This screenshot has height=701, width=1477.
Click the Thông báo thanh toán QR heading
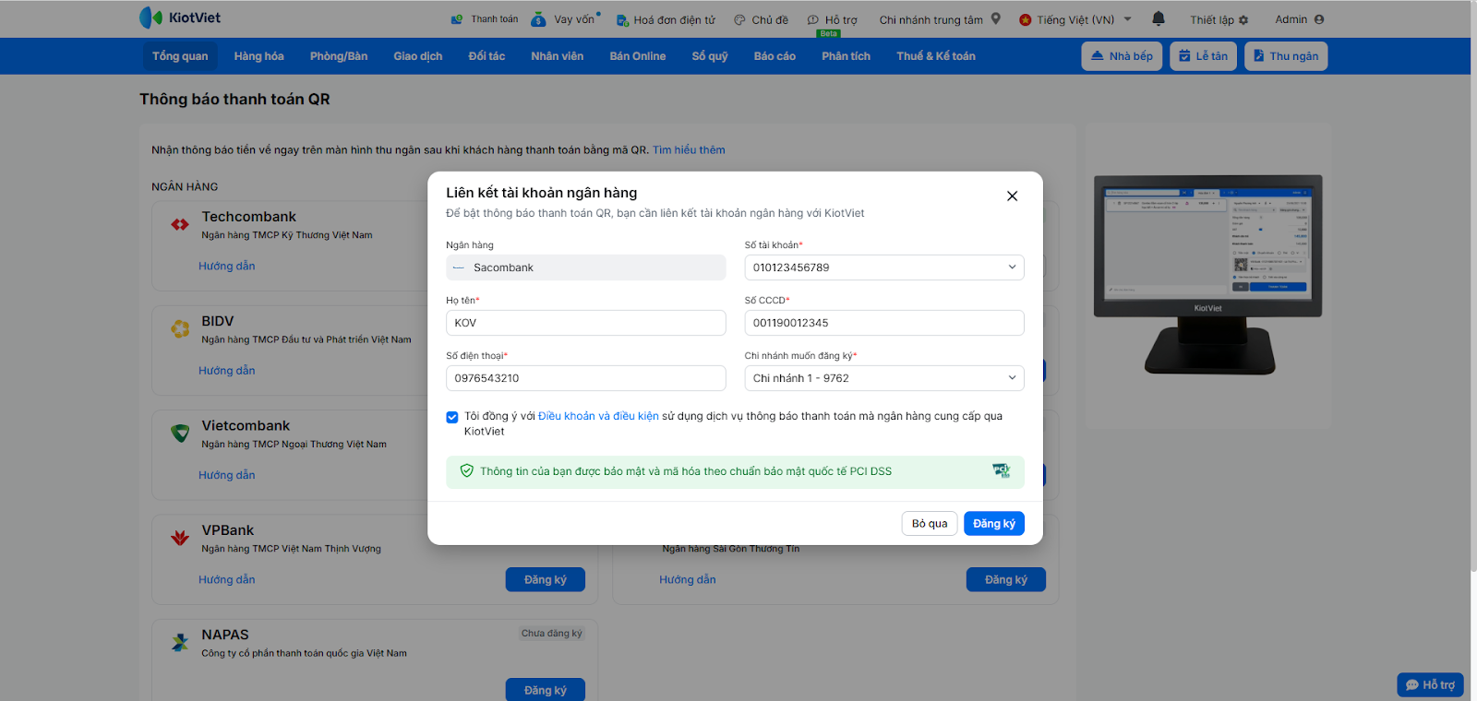234,100
